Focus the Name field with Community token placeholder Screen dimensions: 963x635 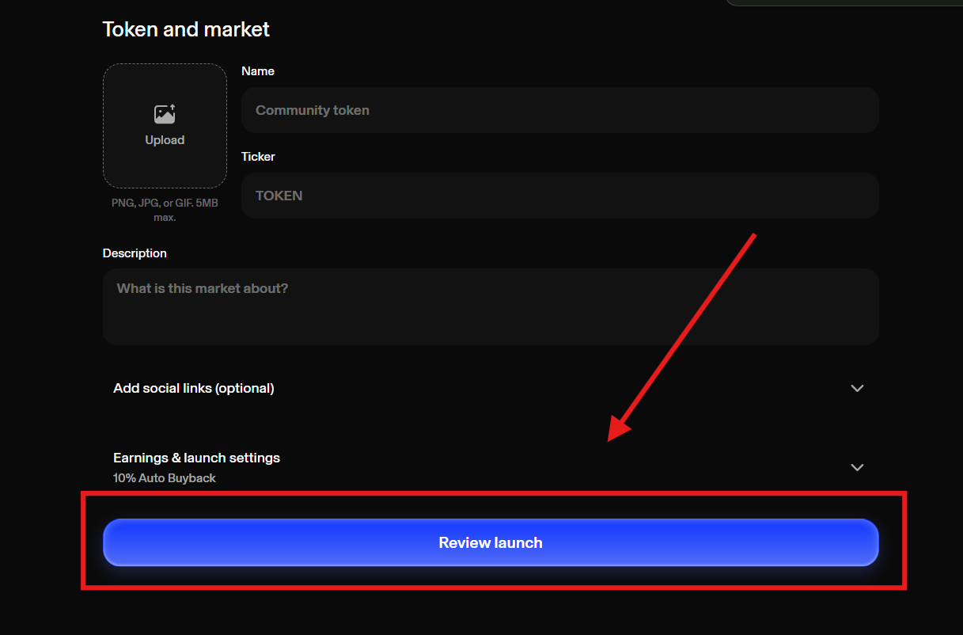560,110
